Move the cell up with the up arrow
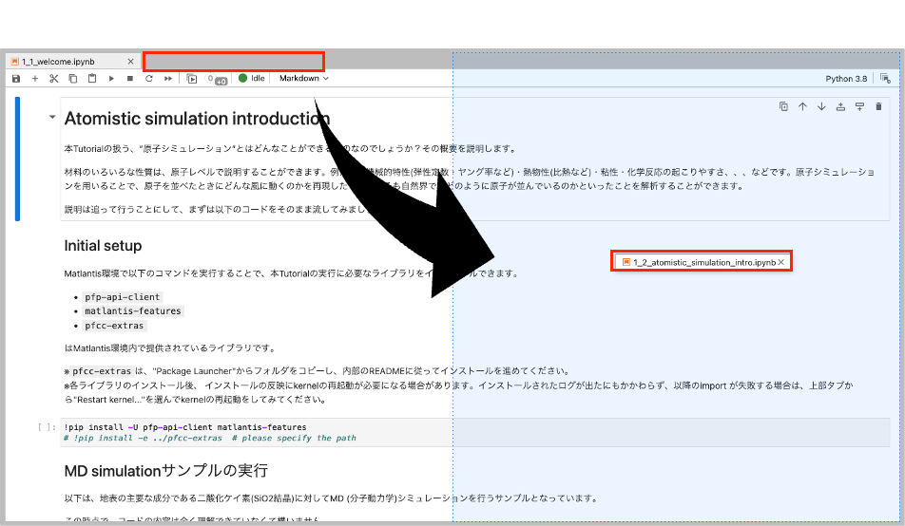The height and width of the screenshot is (526, 905). 802,107
